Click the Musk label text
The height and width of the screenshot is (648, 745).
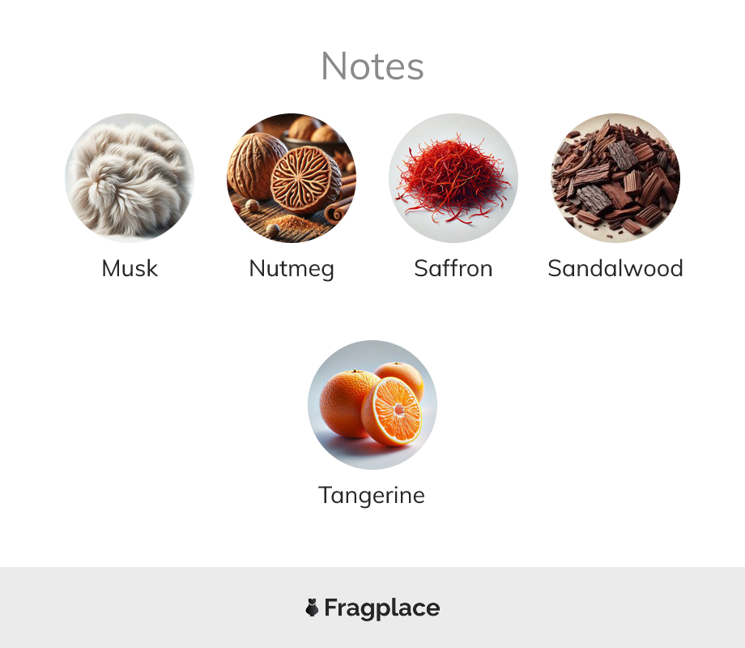[x=130, y=268]
